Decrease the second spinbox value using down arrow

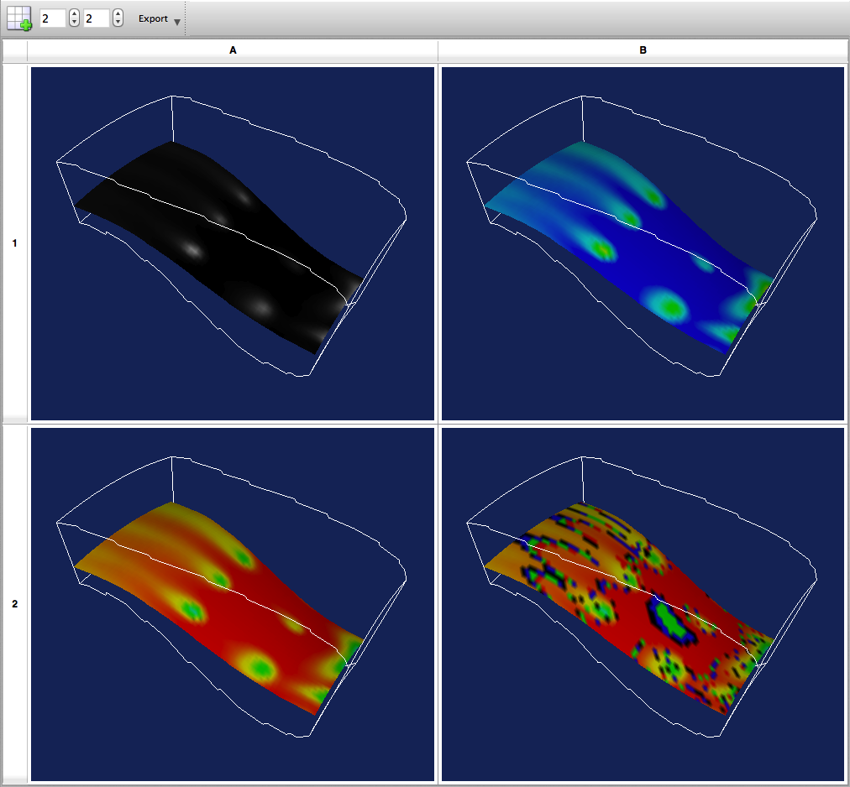(x=118, y=23)
